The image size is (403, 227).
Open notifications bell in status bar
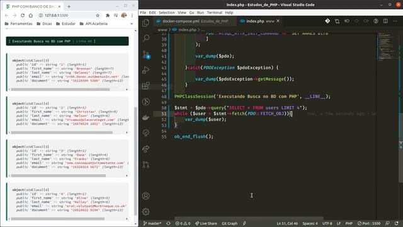click(x=397, y=223)
